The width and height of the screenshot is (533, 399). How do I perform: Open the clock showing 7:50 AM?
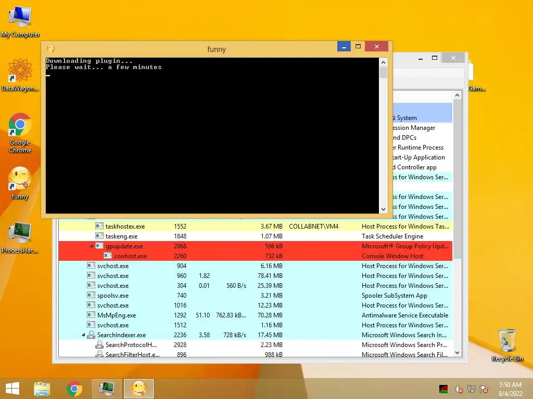[x=510, y=389]
